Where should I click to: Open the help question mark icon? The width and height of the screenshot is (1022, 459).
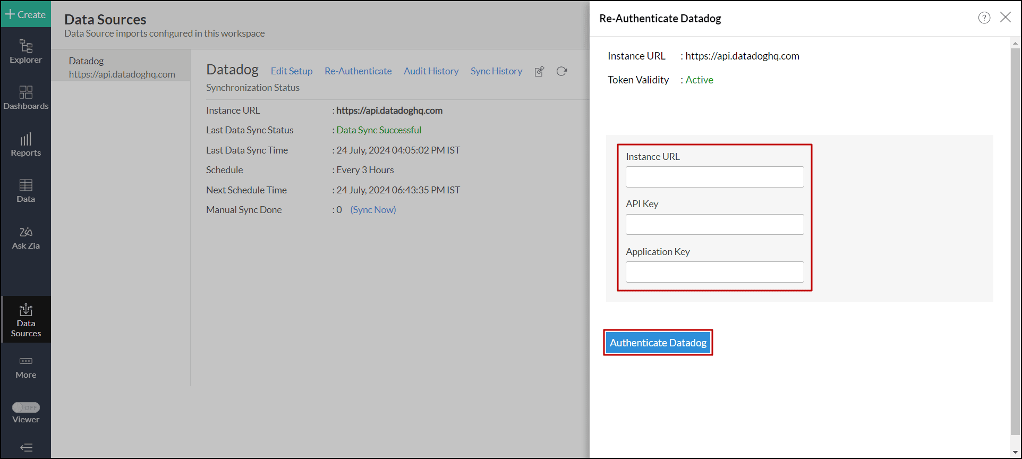click(x=984, y=18)
